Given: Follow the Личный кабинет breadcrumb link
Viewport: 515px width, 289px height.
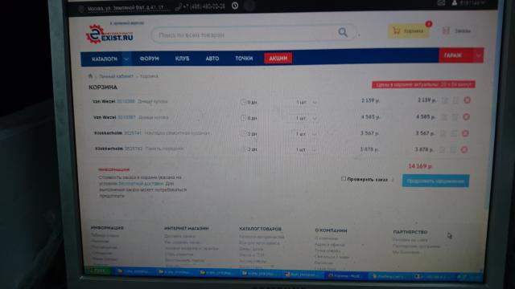Looking at the screenshot, I should pyautogui.click(x=116, y=76).
